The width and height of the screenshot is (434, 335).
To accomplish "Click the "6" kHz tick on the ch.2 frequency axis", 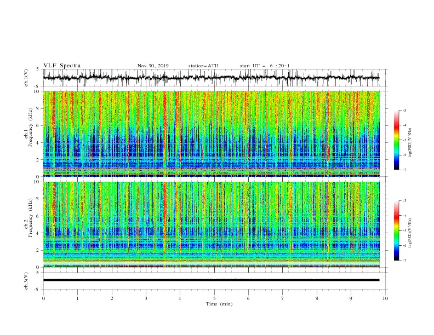I will (x=38, y=216).
